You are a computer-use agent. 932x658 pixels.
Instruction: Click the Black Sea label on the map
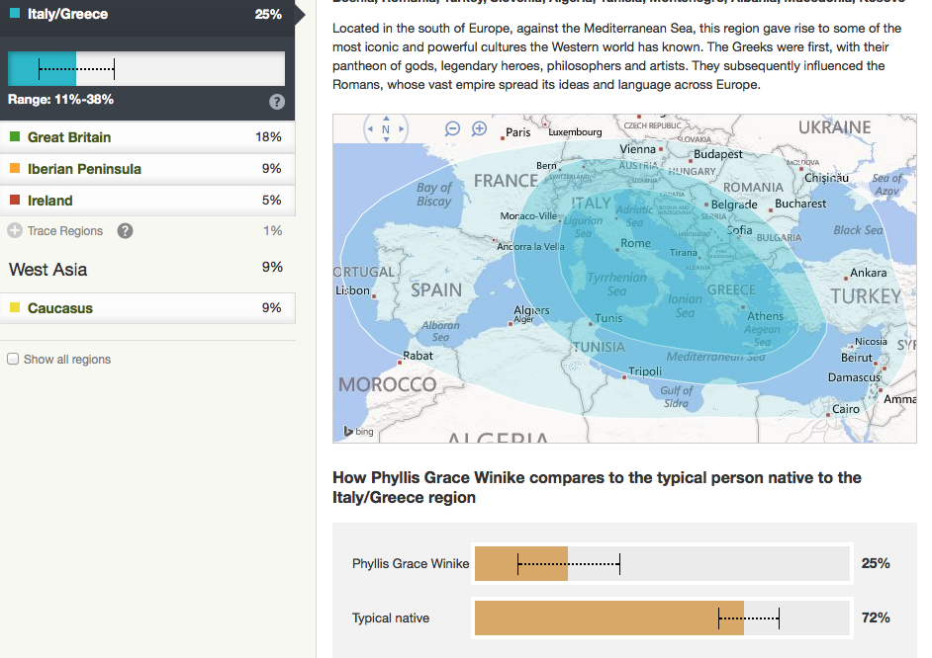[x=859, y=230]
